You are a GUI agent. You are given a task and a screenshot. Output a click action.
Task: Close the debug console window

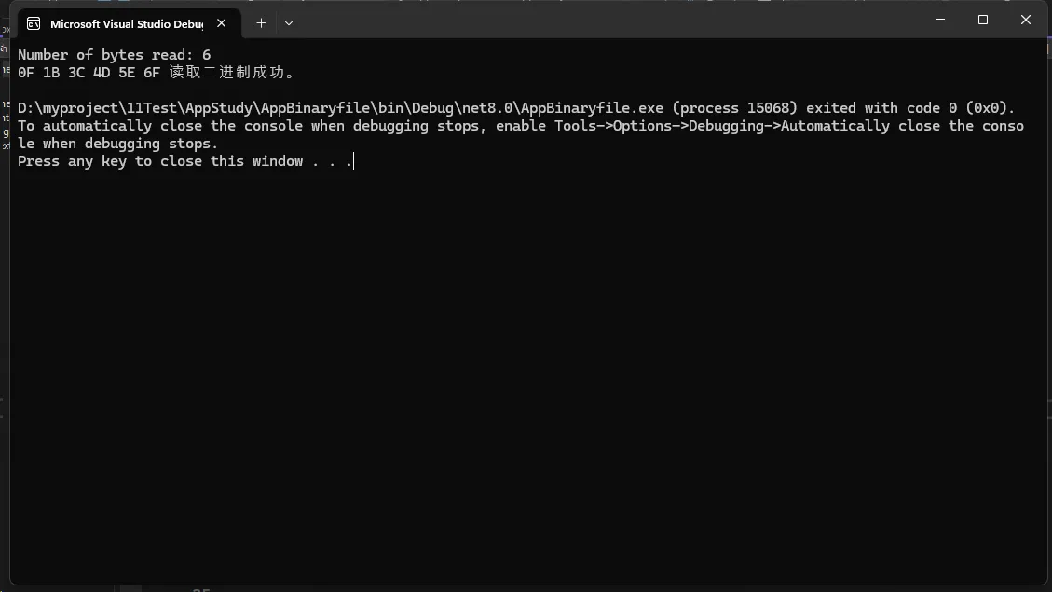click(1025, 20)
